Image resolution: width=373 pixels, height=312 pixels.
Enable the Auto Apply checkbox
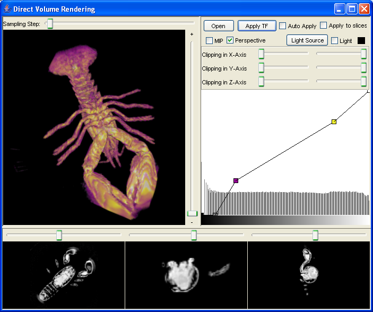282,25
